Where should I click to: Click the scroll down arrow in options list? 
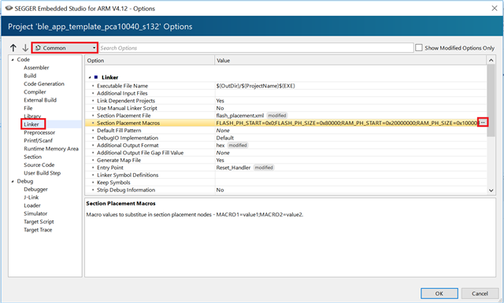[x=491, y=190]
